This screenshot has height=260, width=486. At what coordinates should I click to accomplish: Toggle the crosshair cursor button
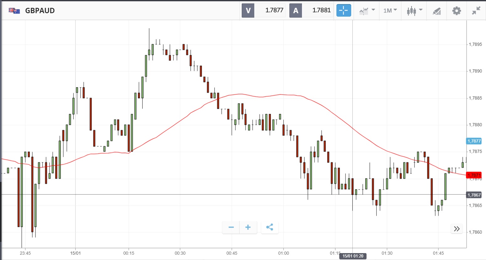tap(344, 10)
